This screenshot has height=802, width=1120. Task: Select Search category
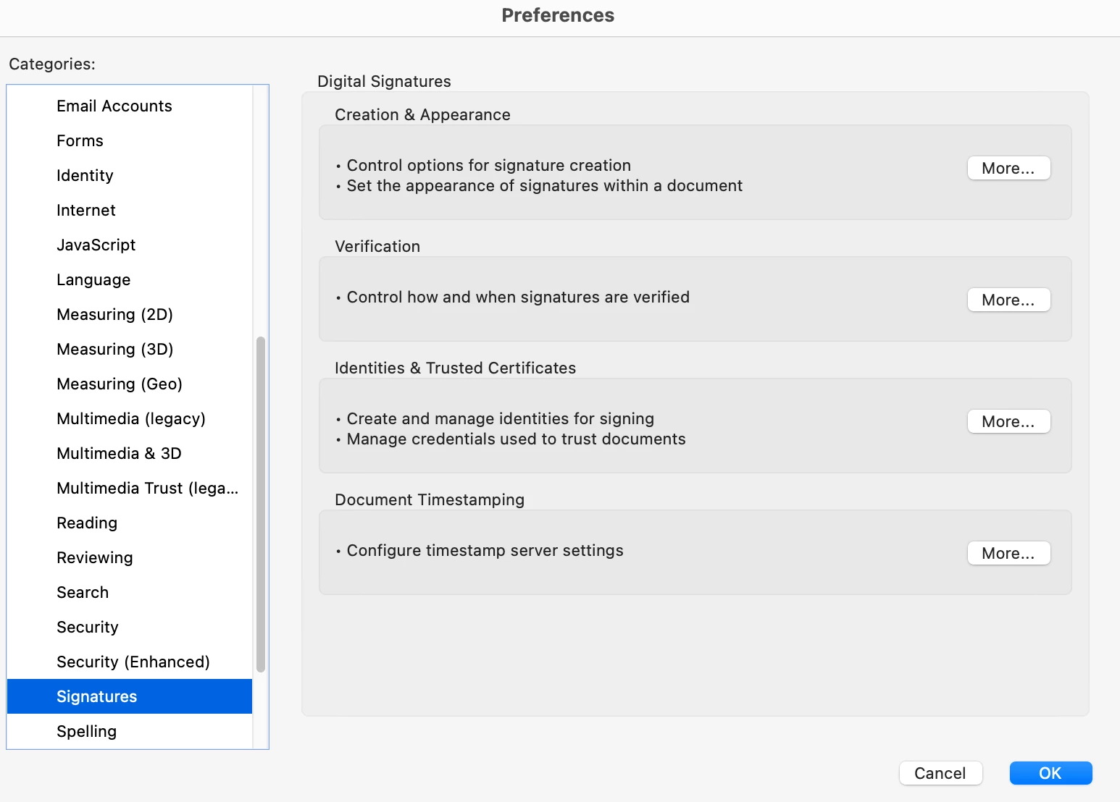[x=130, y=592]
